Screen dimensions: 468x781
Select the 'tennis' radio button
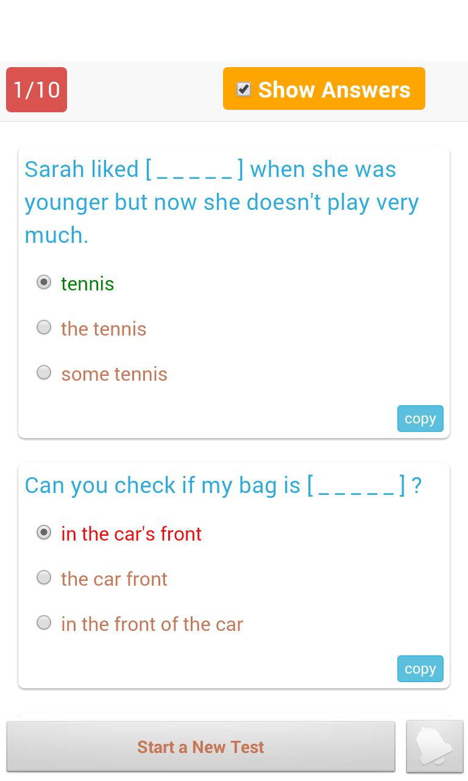pos(43,282)
